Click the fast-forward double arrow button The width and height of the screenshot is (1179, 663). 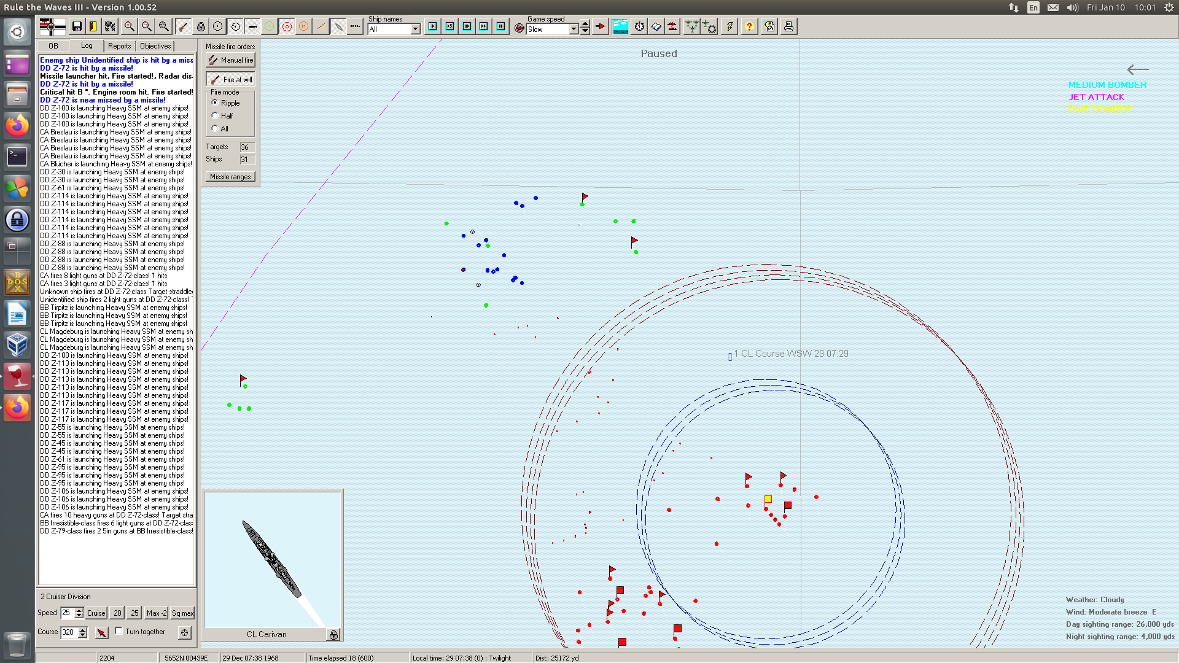click(484, 26)
